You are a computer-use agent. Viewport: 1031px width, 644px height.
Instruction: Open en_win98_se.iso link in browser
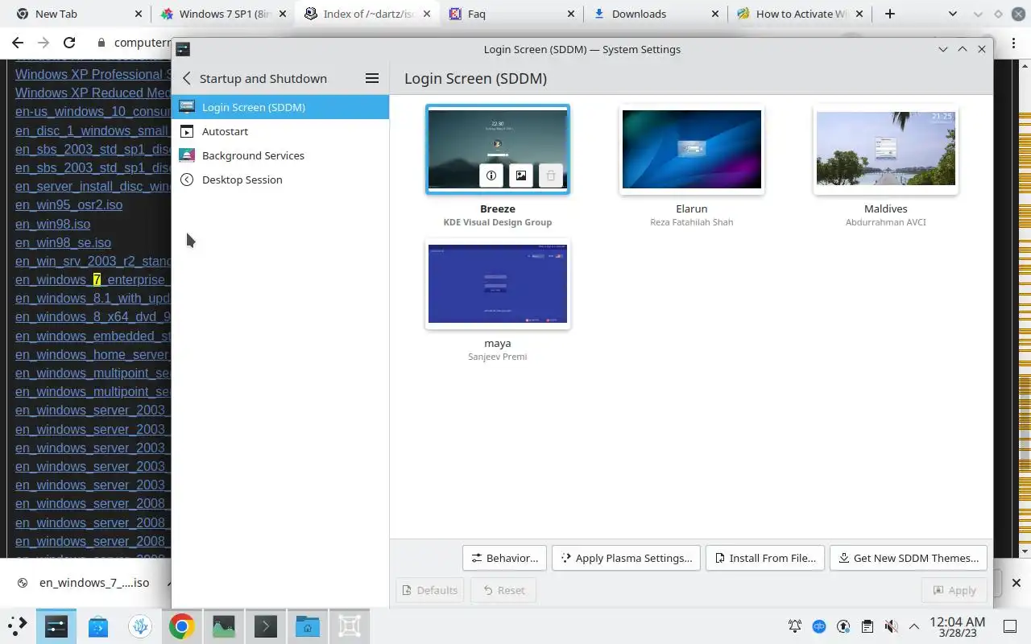[63, 242]
